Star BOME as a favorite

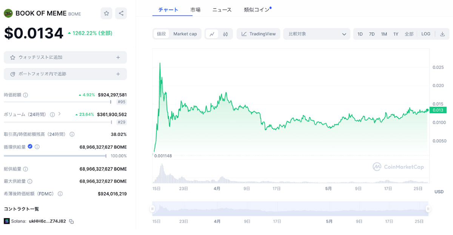tap(106, 14)
